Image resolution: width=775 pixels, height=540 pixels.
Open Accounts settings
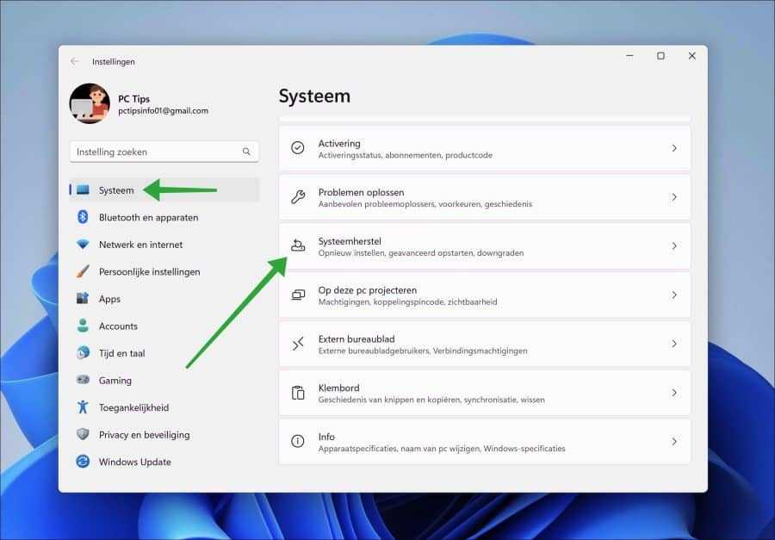164,326
